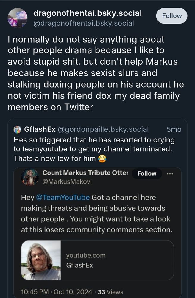Click the top Follow button
This screenshot has width=195, height=298.
[x=172, y=16]
